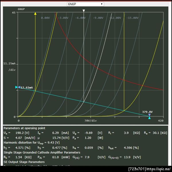This screenshot has width=172, height=172.
Task: Click the -6.00V grid curve label
Action: tap(81, 18)
